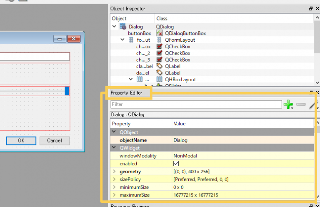The image size is (320, 207).
Task: Click the property Filter text field
Action: pyautogui.click(x=196, y=105)
